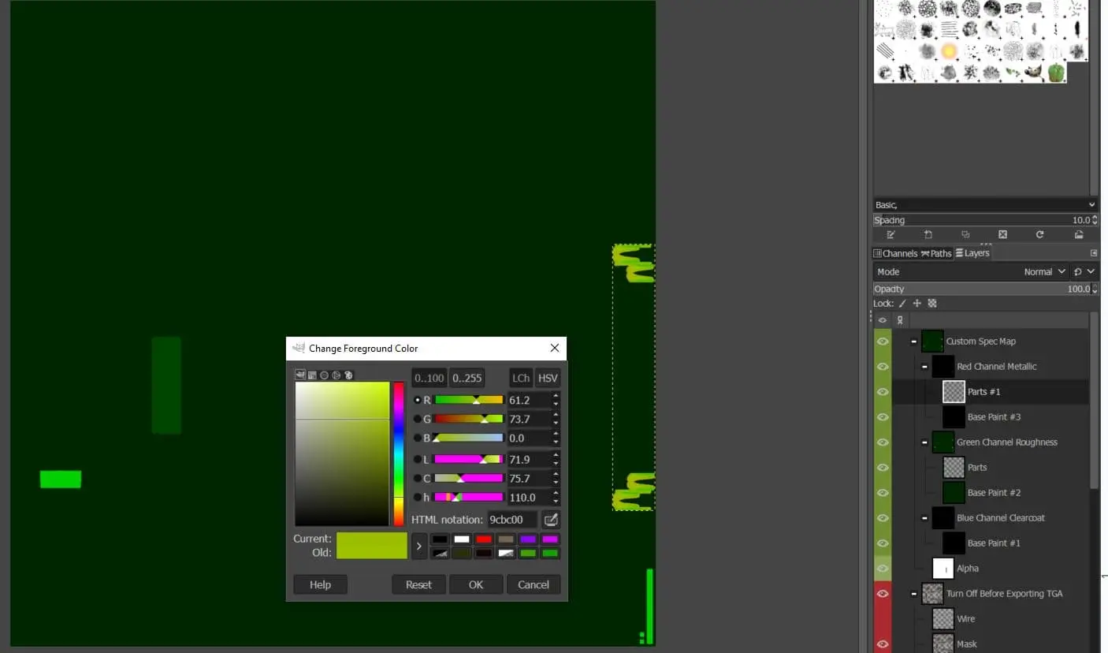This screenshot has height=653, width=1108.
Task: Collapse the Red Channel Metallic layer group
Action: click(x=924, y=367)
